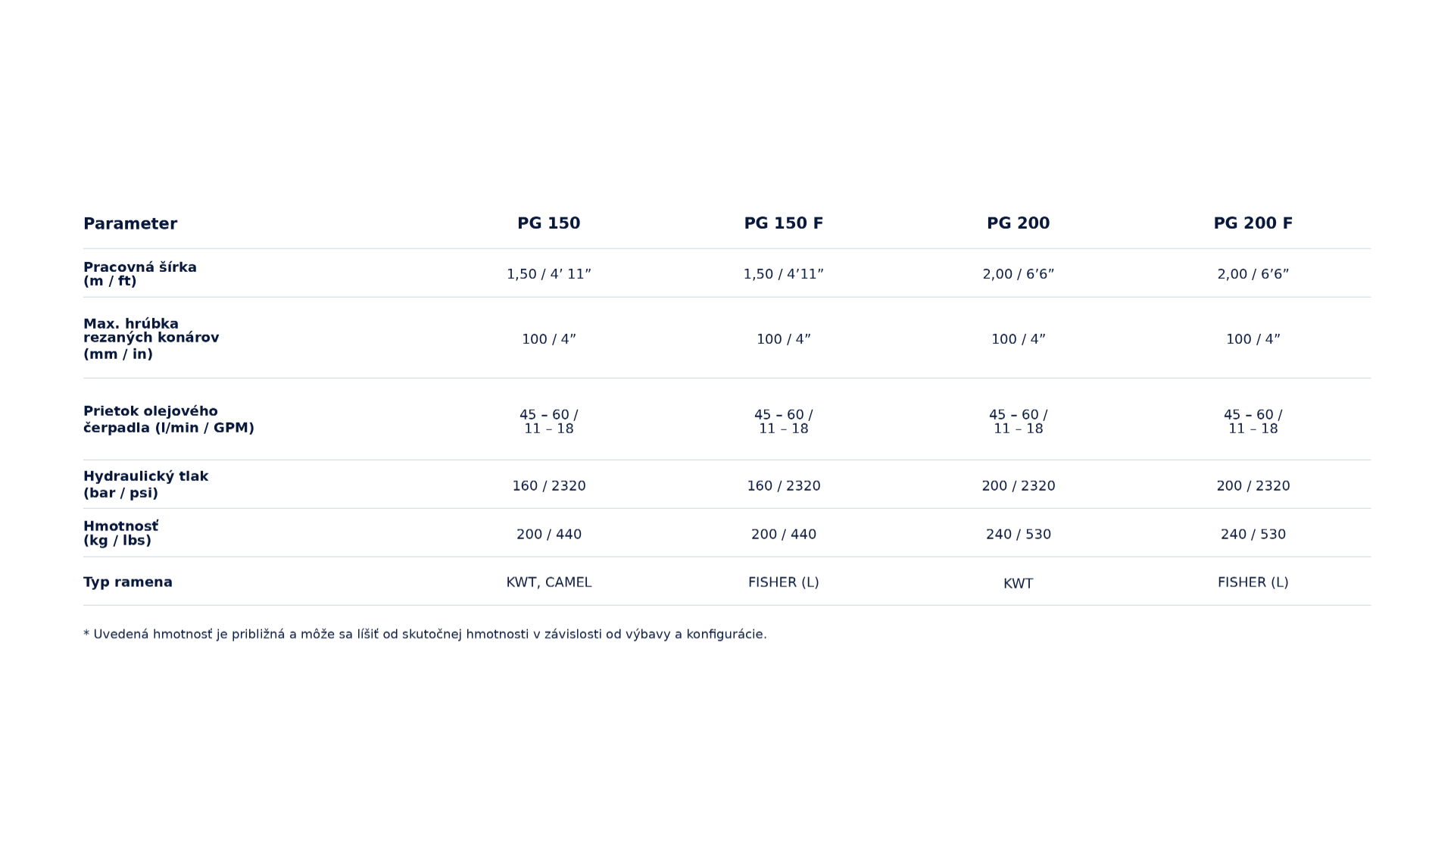This screenshot has width=1454, height=858.
Task: Click the Parameter column header
Action: coord(130,223)
